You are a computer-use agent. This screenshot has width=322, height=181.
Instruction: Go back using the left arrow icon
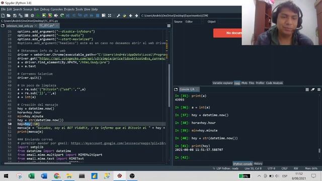(131, 16)
